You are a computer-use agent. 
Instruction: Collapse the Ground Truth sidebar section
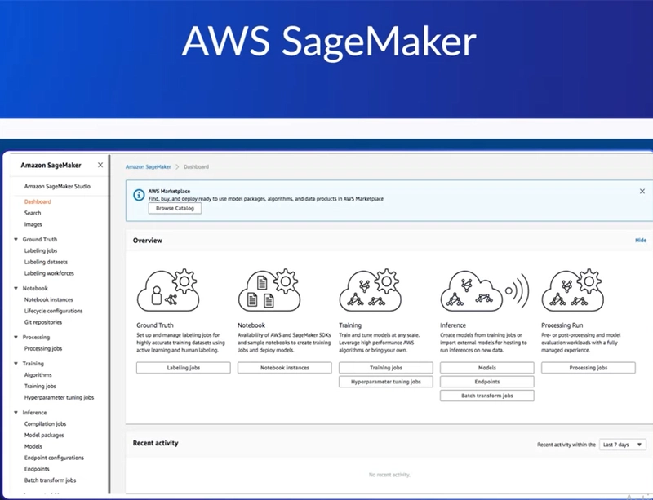16,239
